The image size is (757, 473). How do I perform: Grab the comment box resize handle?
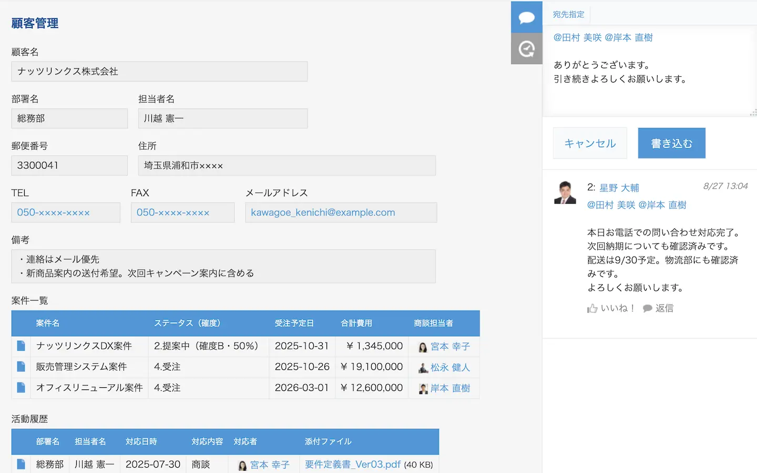[753, 112]
